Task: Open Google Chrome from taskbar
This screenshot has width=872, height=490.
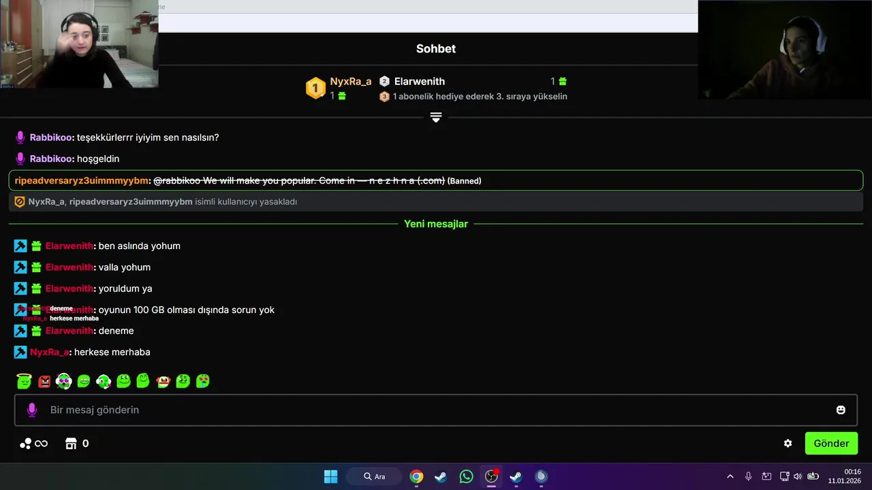Action: (416, 476)
